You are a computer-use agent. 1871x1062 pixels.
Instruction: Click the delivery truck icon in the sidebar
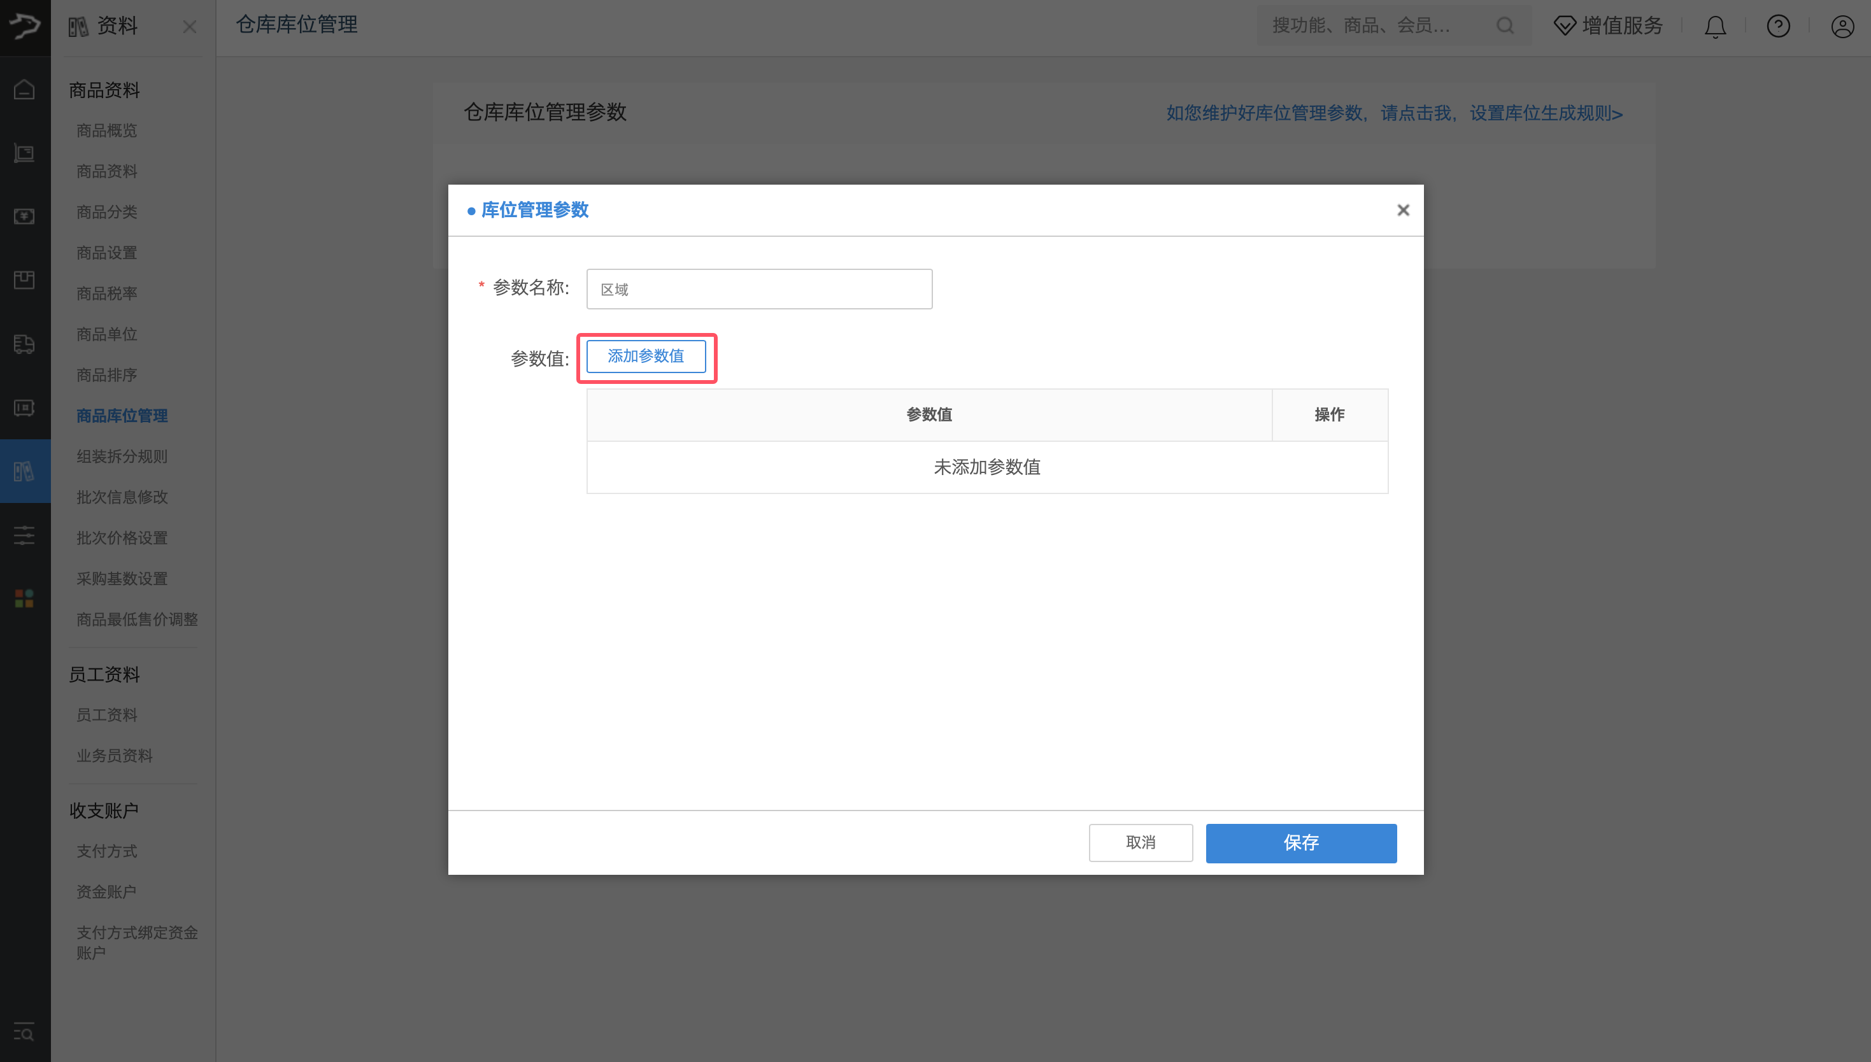24,344
